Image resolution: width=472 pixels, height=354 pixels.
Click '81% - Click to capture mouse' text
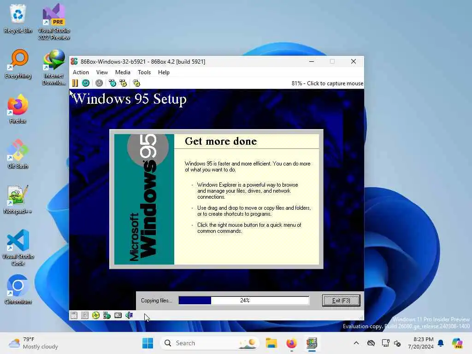click(x=327, y=83)
